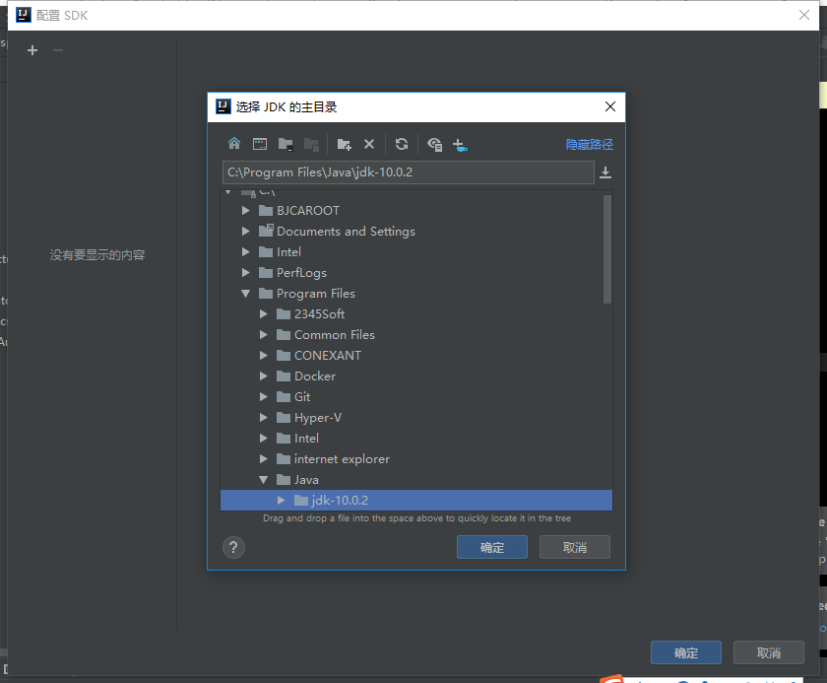This screenshot has height=683, width=827.
Task: Refresh the directory tree
Action: (402, 144)
